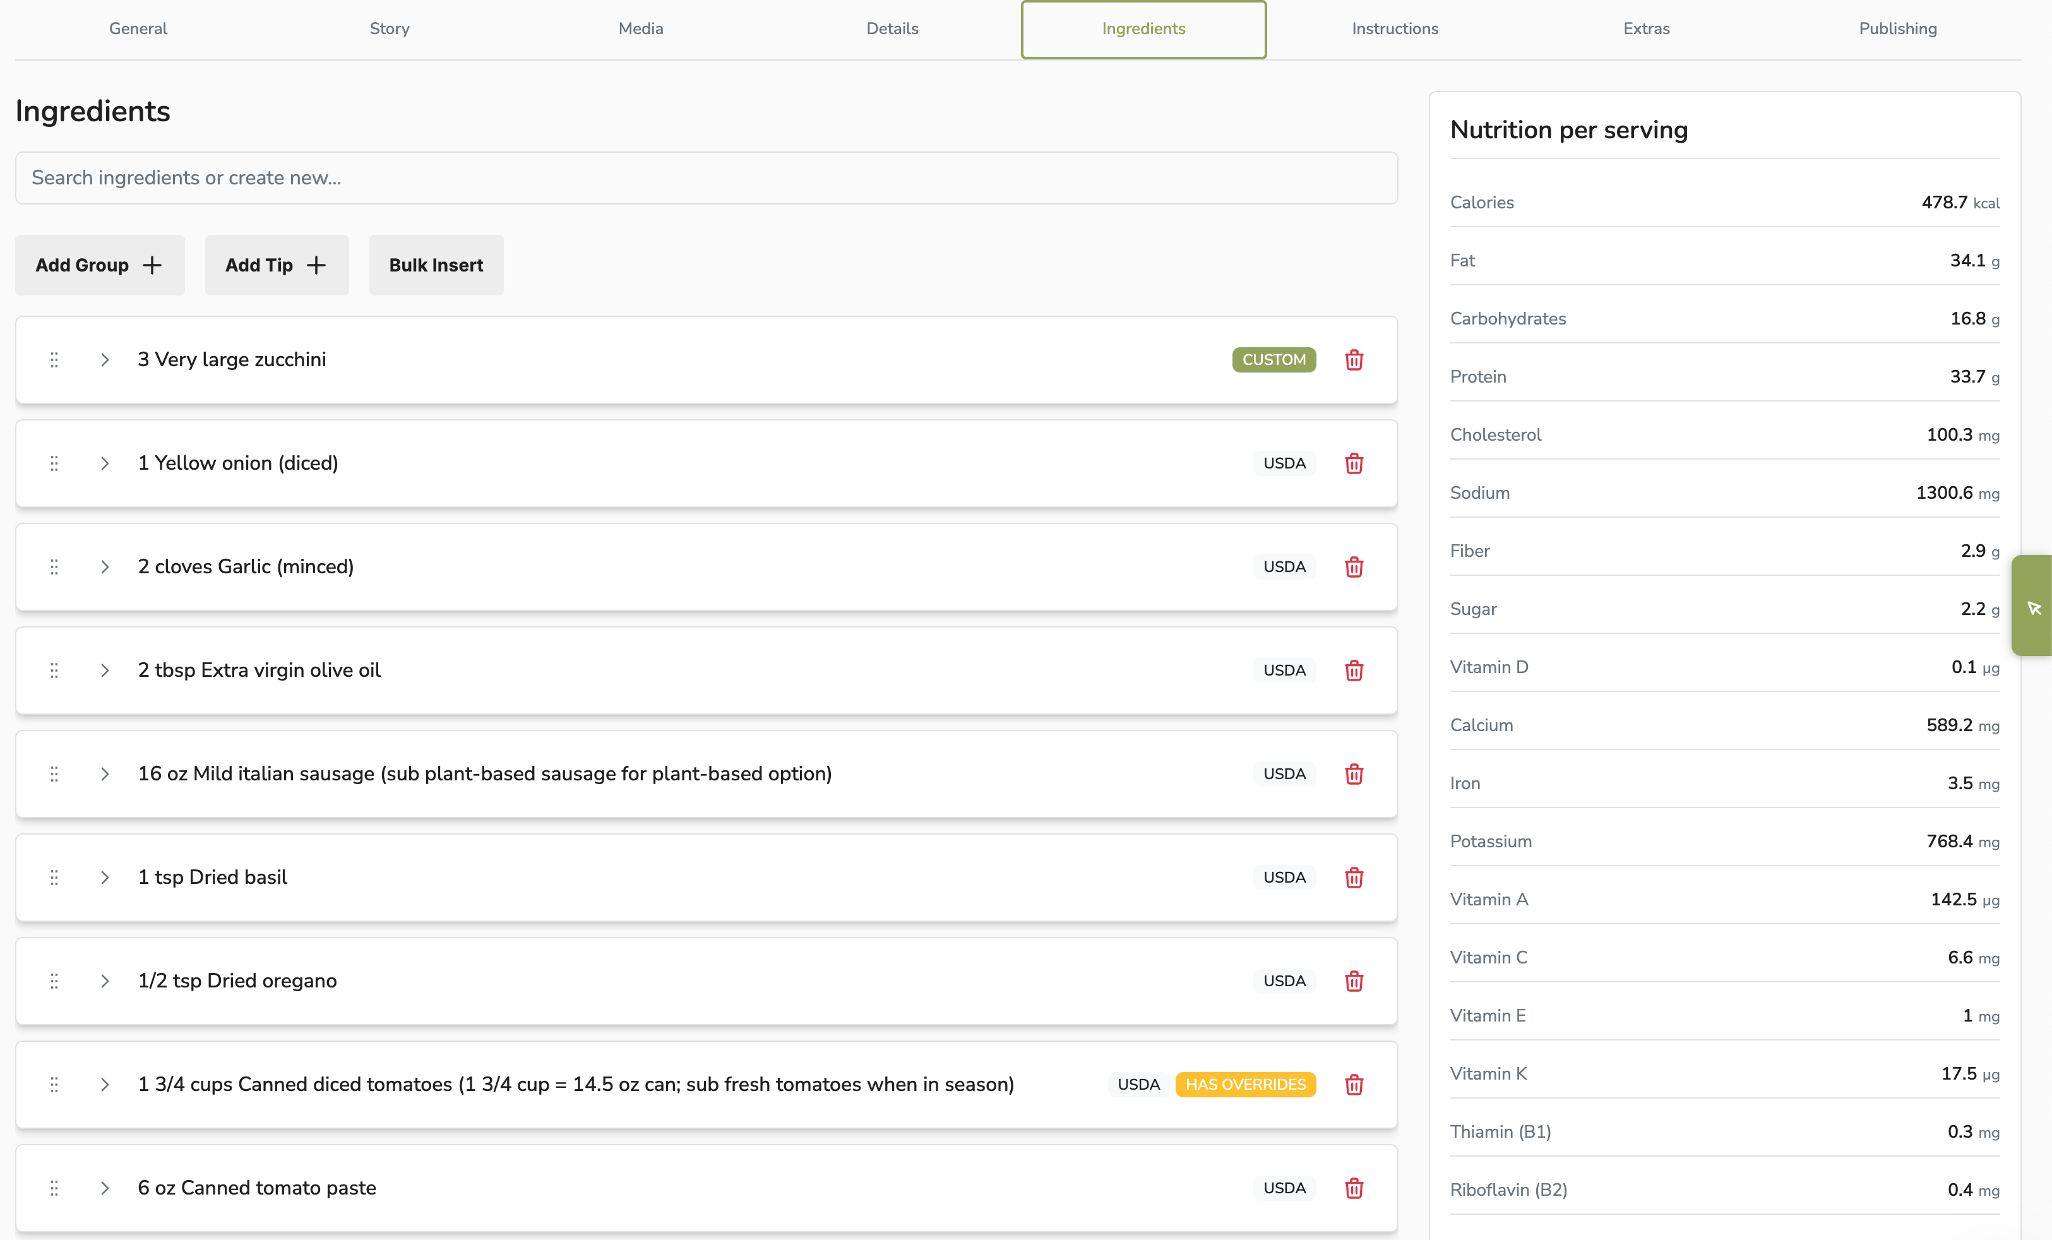
Task: Click the USDA badge on Canned diced tomatoes
Action: 1138,1084
